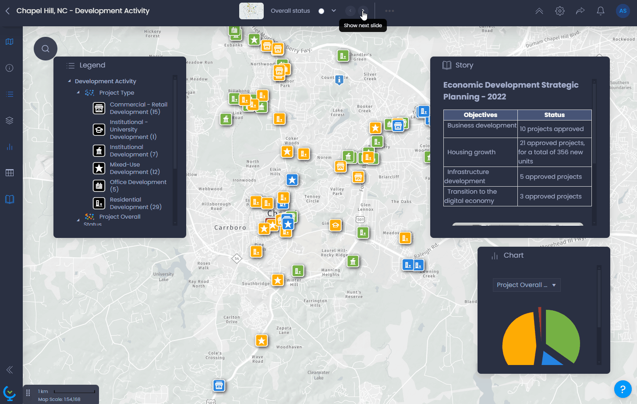Click the orange star marker near Winter Hill

coord(278,280)
